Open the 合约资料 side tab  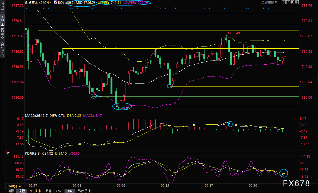[x=2, y=49]
